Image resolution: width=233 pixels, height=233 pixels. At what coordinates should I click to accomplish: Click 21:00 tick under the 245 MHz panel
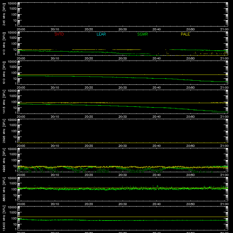224,29
